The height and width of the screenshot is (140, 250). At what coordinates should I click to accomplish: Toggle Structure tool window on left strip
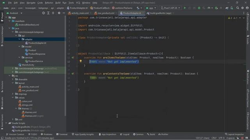(x=2, y=86)
